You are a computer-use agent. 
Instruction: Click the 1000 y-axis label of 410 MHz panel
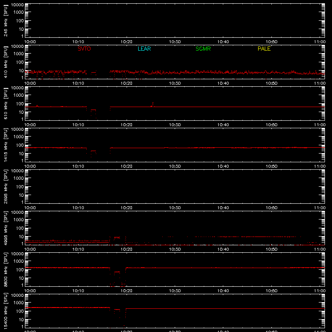(19, 54)
